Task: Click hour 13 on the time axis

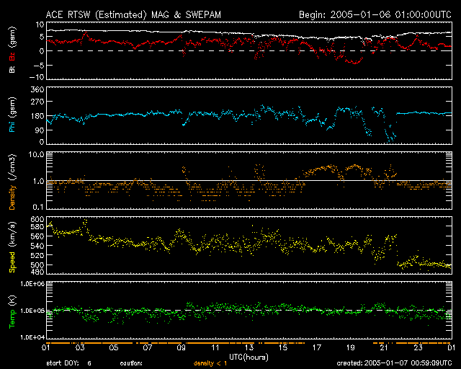Action: [249, 347]
